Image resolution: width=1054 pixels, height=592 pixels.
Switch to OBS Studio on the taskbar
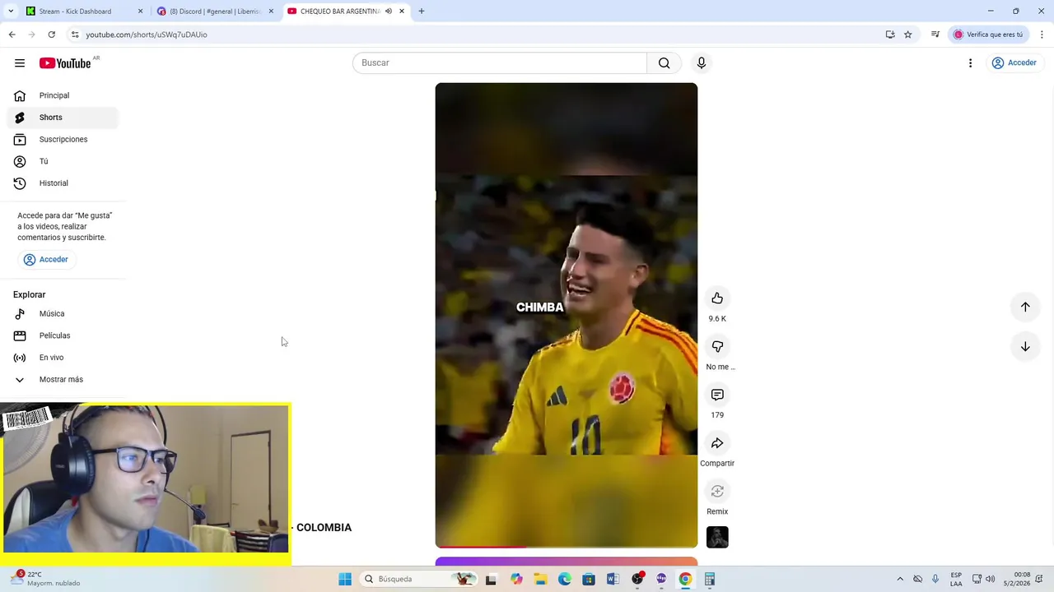(637, 579)
